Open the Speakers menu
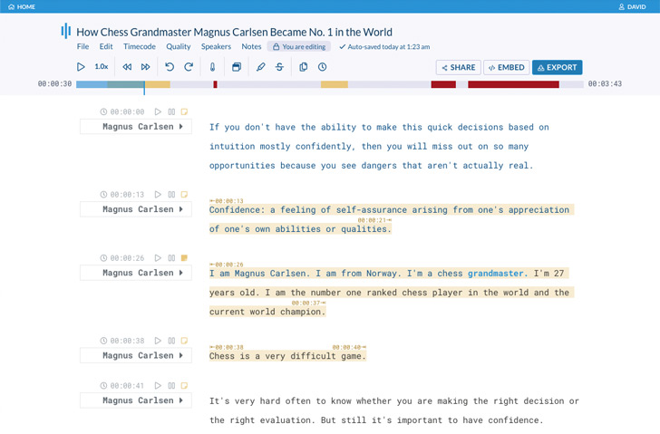660x434 pixels. coord(216,47)
